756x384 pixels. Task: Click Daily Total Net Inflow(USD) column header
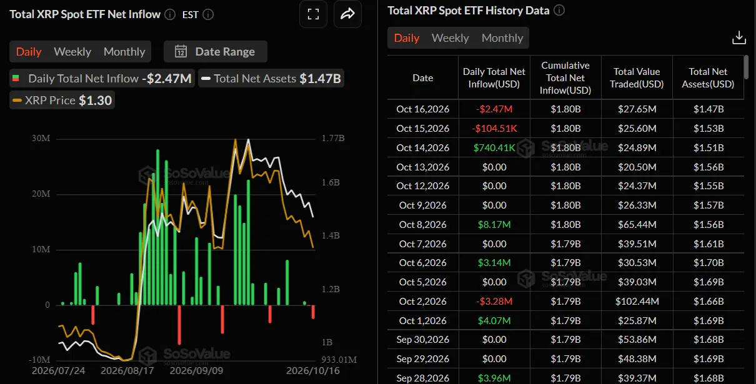tap(494, 78)
